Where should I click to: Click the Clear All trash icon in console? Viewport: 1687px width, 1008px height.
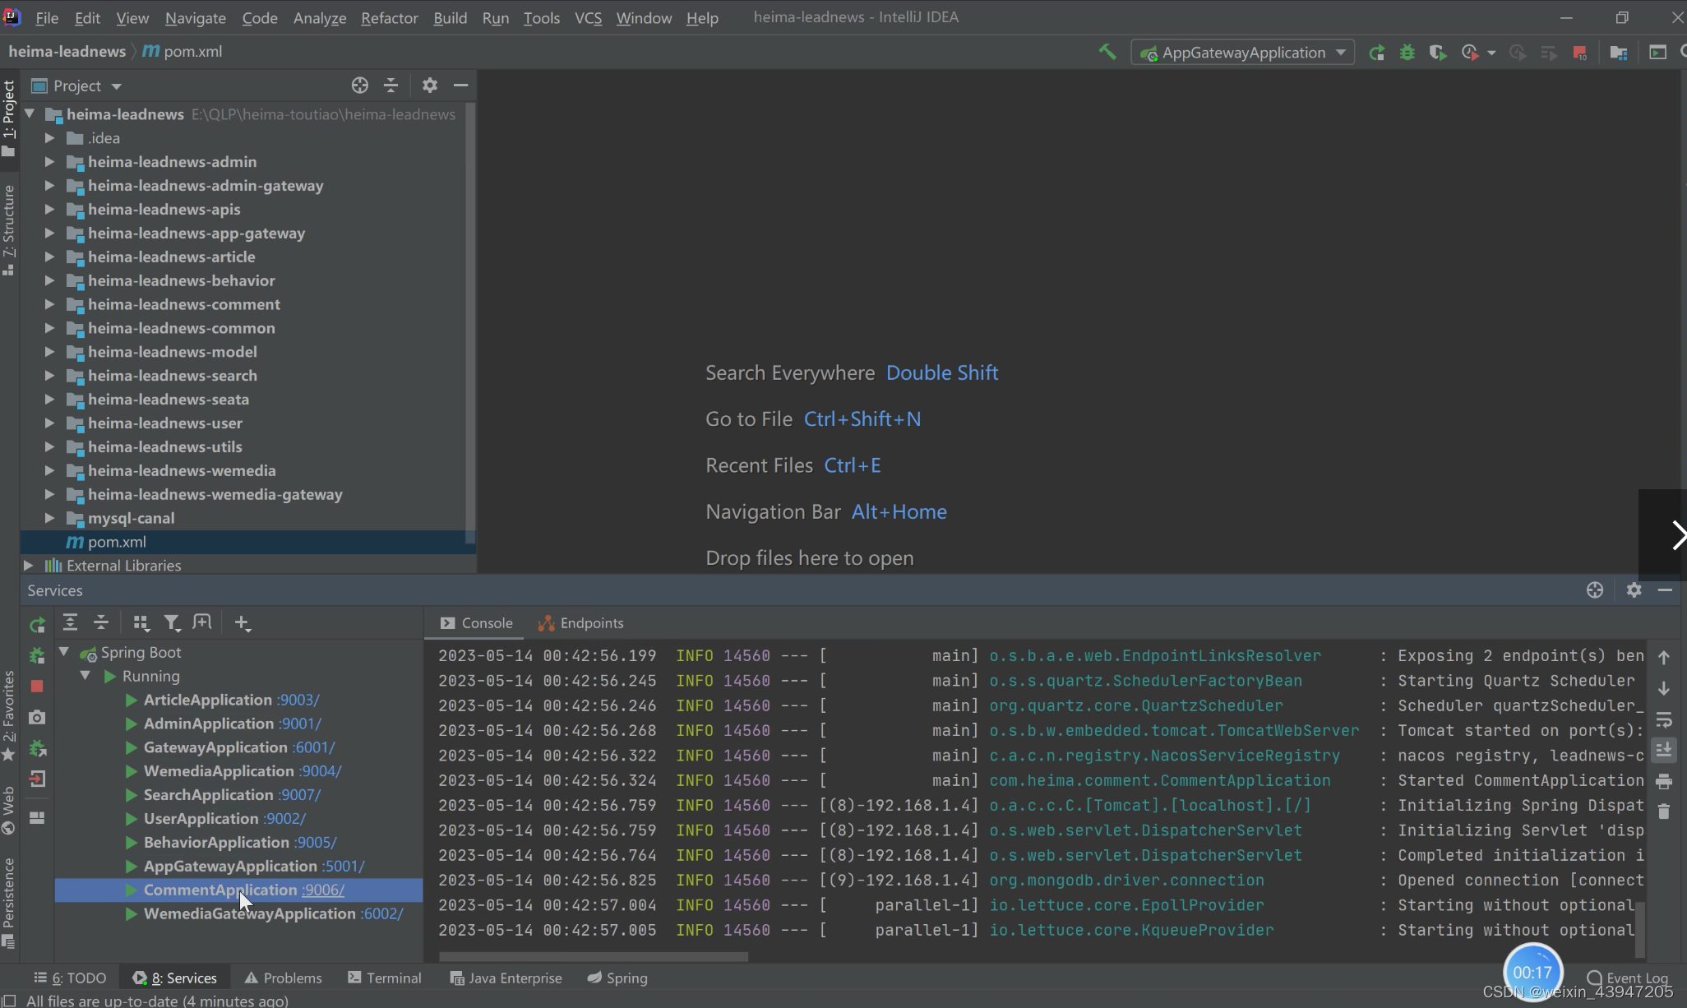click(x=1664, y=812)
